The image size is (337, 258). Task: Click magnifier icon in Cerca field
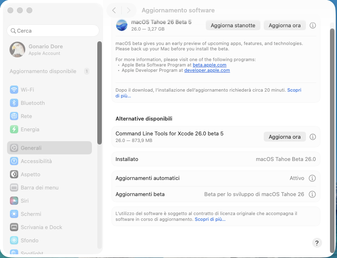pos(13,31)
